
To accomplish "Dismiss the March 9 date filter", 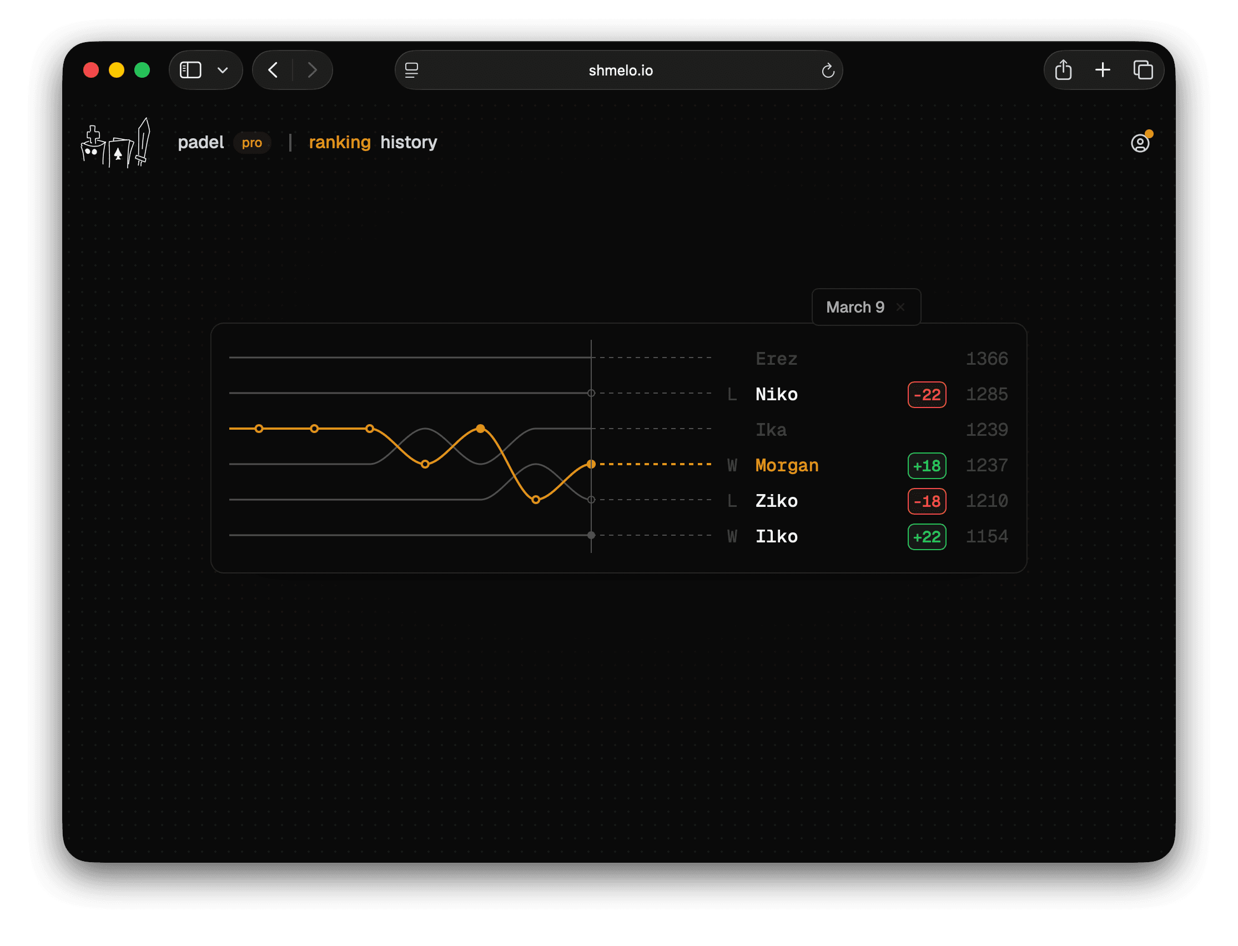I will (x=900, y=307).
